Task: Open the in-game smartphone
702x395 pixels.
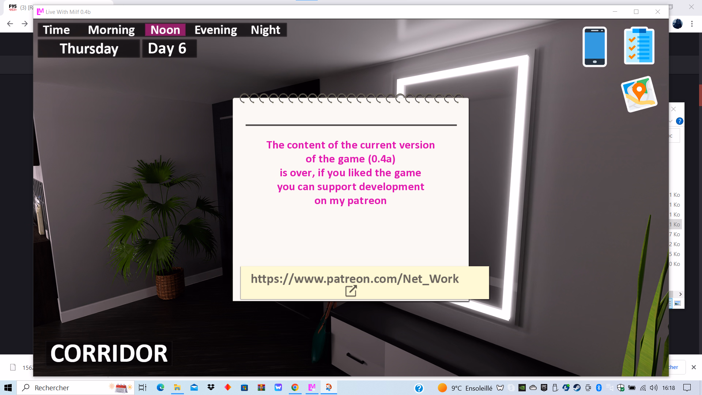Action: pos(595,46)
